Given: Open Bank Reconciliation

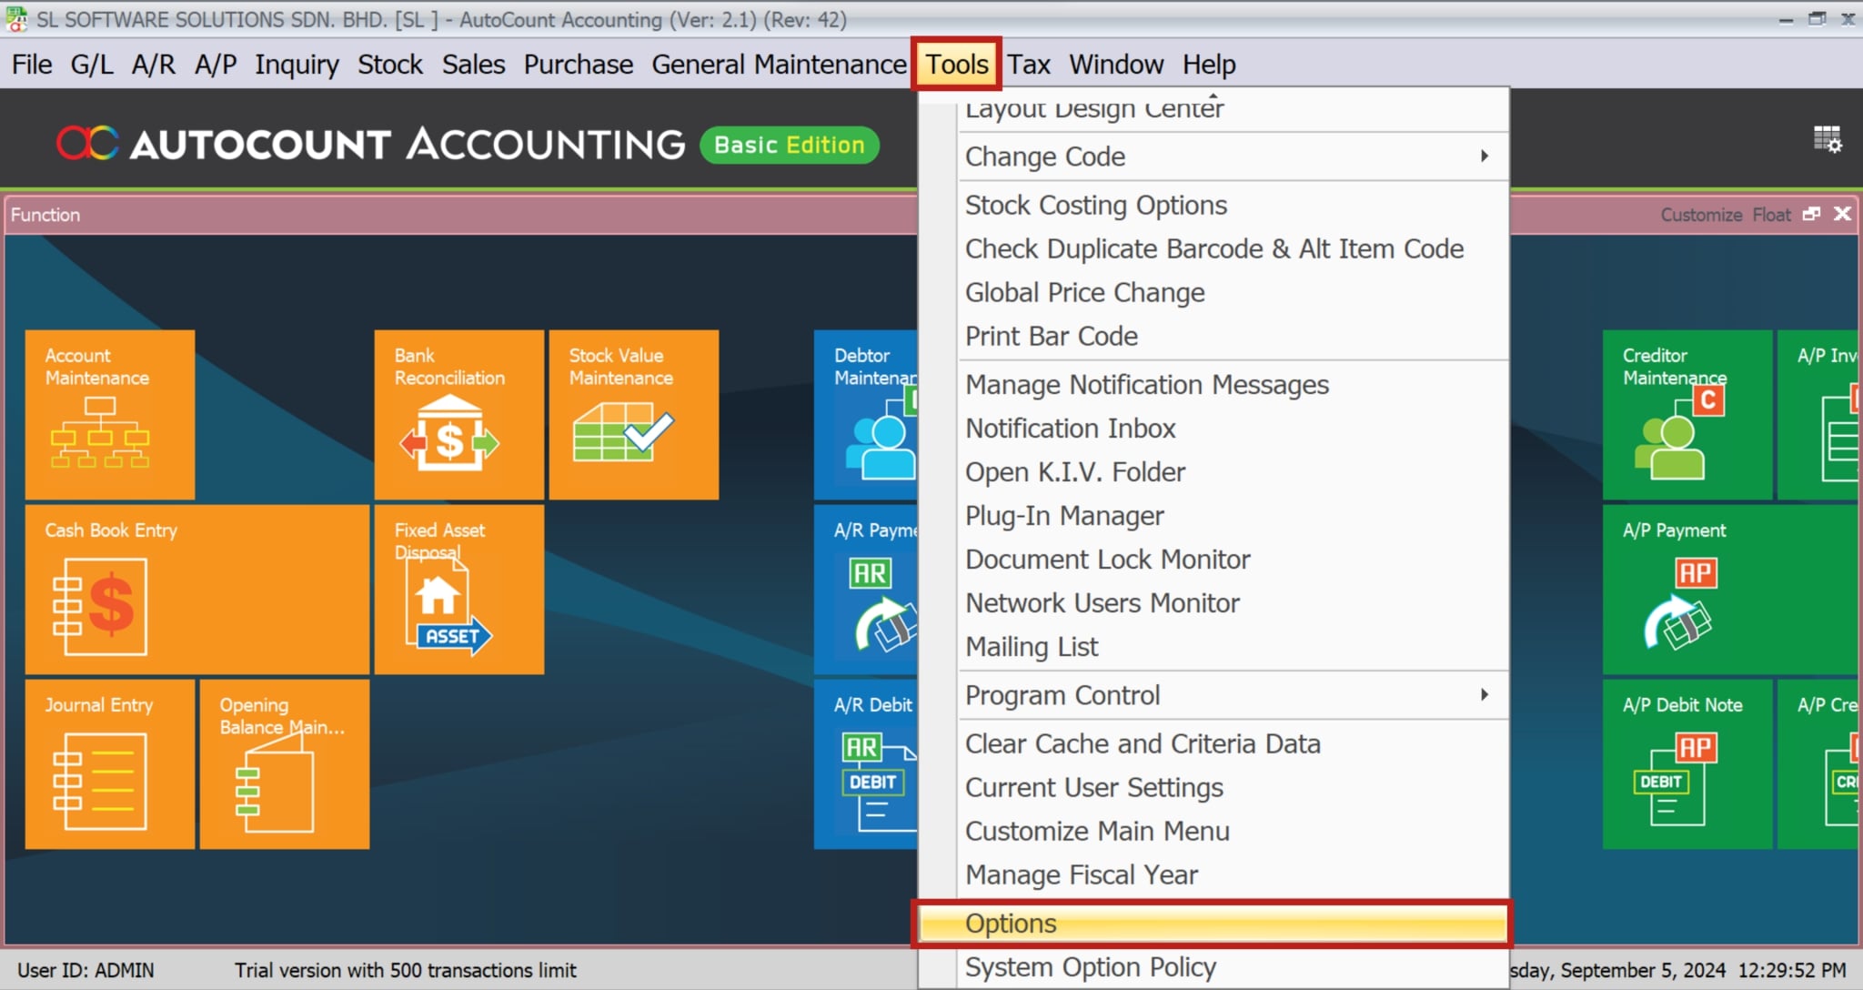Looking at the screenshot, I should tap(458, 414).
